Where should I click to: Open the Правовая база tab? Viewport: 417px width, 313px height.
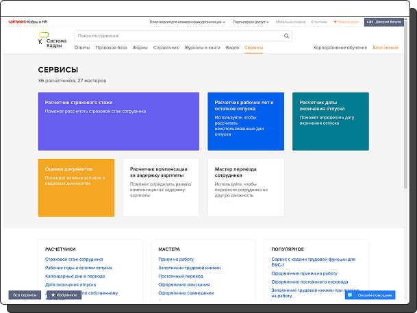tap(111, 48)
